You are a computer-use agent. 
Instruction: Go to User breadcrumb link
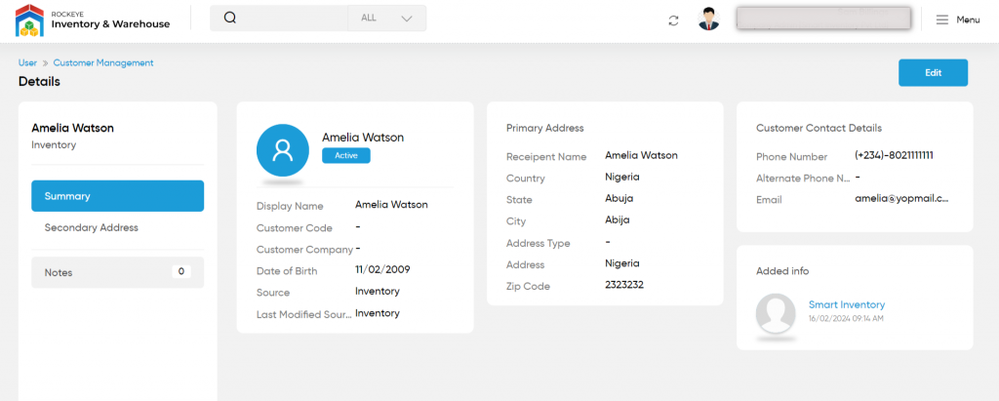[x=27, y=63]
